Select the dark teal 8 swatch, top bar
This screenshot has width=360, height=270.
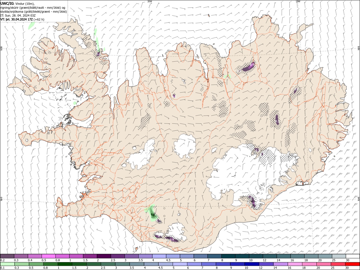pyautogui.click(x=228, y=256)
